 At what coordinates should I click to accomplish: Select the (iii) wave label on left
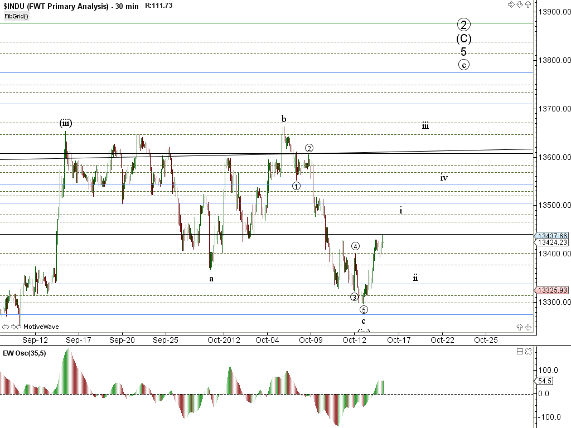(66, 123)
